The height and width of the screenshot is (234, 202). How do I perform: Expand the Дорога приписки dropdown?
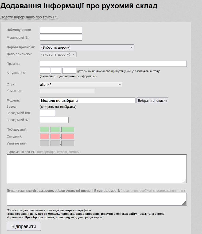click(87, 47)
